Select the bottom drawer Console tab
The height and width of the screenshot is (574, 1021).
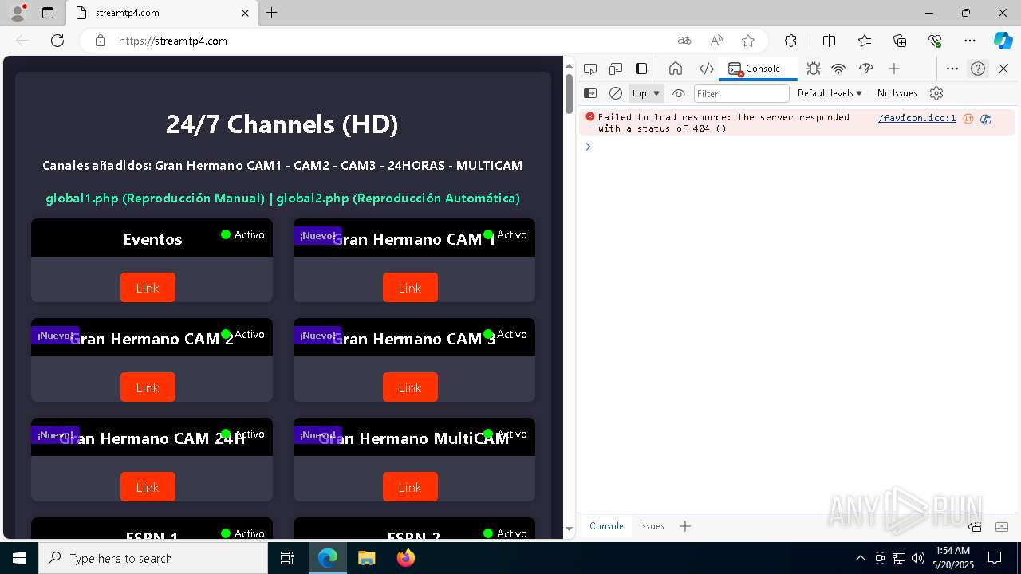point(606,526)
